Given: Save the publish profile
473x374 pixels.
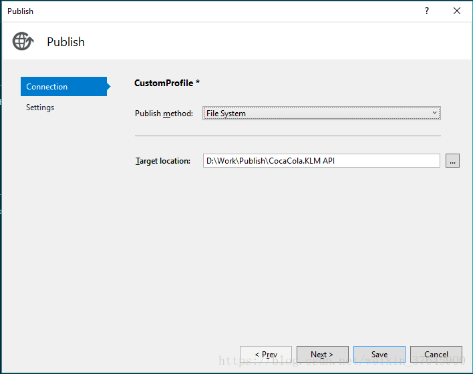Looking at the screenshot, I should click(x=379, y=355).
